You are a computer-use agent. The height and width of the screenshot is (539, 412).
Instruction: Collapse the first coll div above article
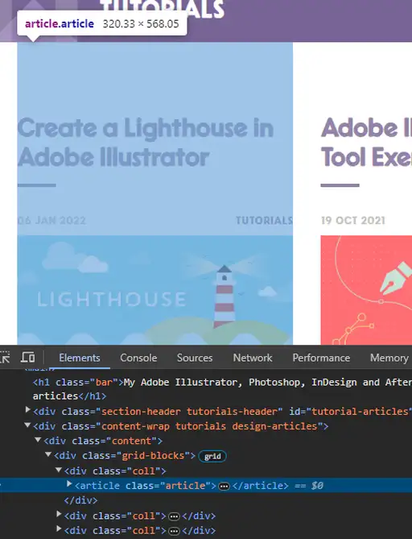(x=59, y=470)
